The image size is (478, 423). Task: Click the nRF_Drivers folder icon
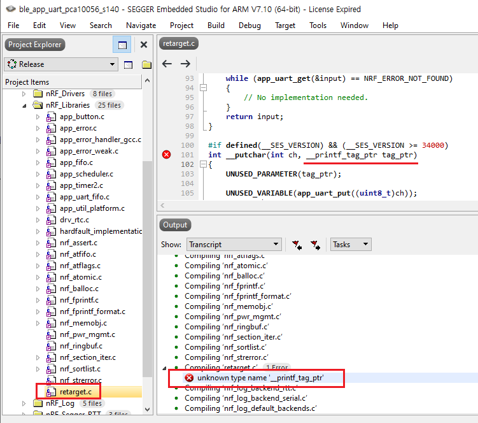[38, 94]
